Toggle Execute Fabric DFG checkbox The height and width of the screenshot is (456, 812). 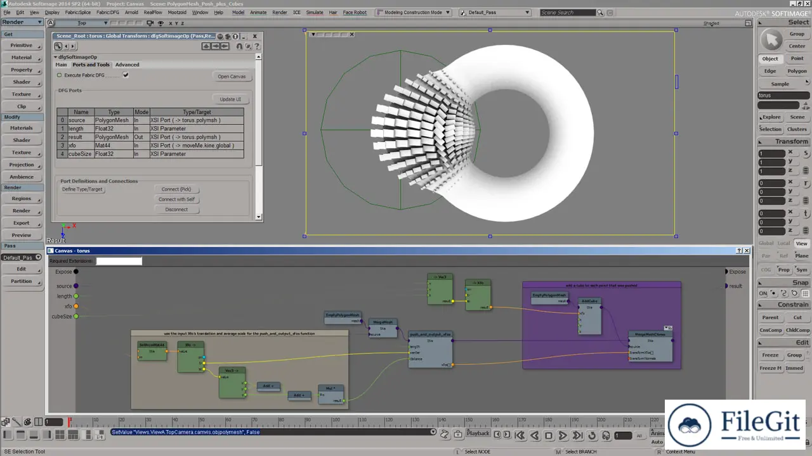126,75
